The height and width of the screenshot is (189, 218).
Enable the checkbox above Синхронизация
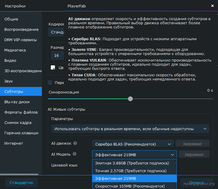[x=50, y=83]
